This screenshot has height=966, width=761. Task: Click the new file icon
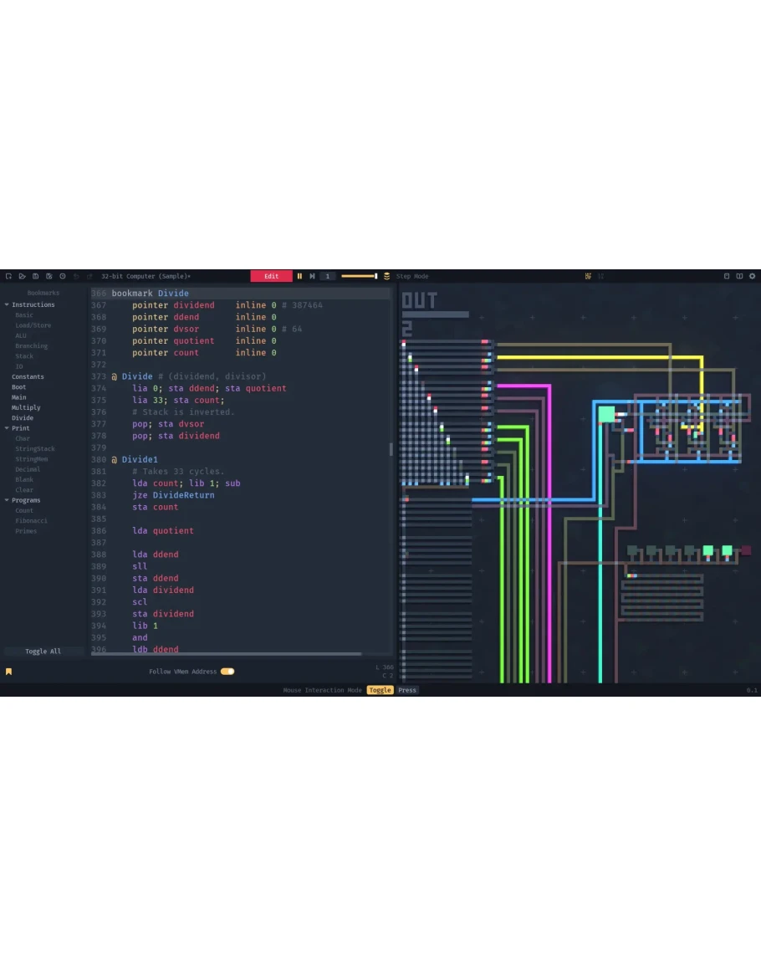8,276
